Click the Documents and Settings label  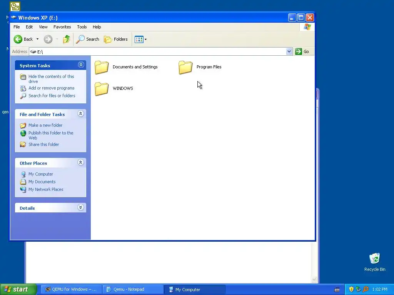click(x=135, y=67)
